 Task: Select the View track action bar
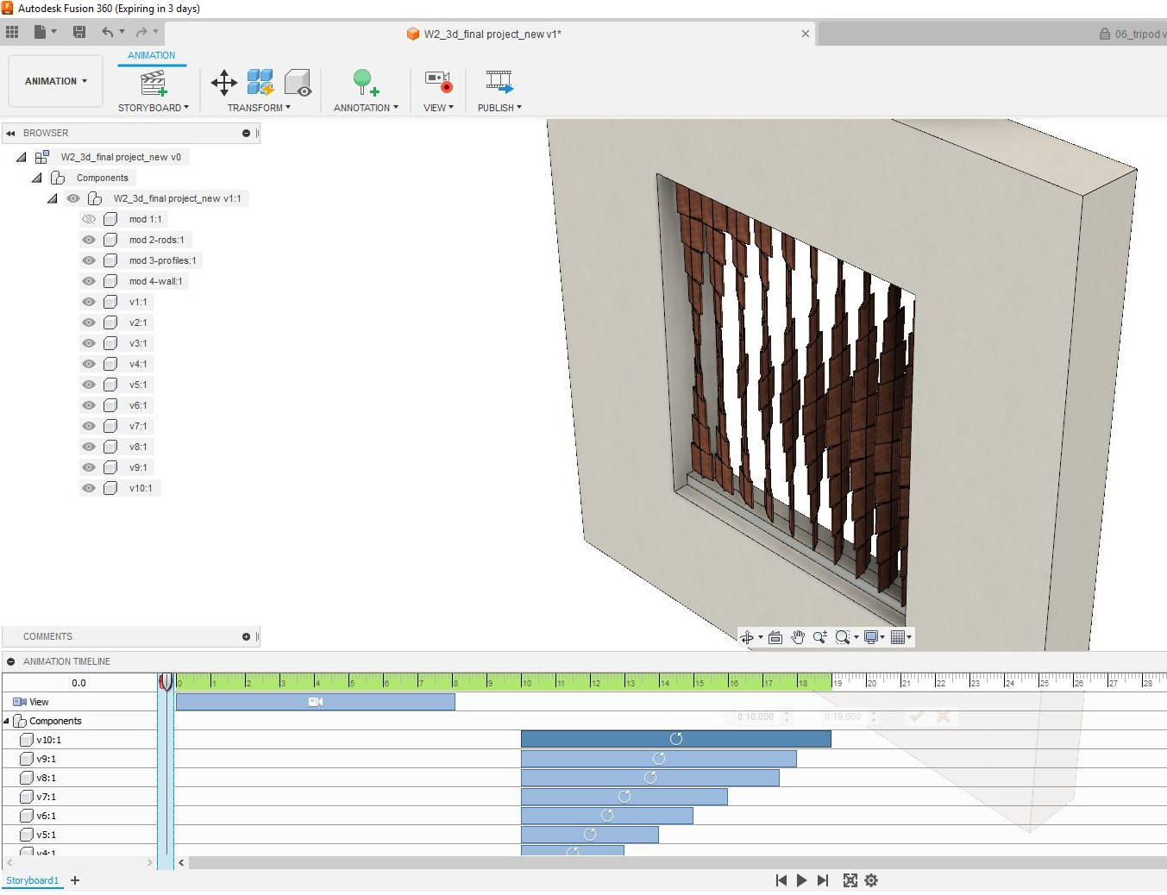click(x=315, y=702)
